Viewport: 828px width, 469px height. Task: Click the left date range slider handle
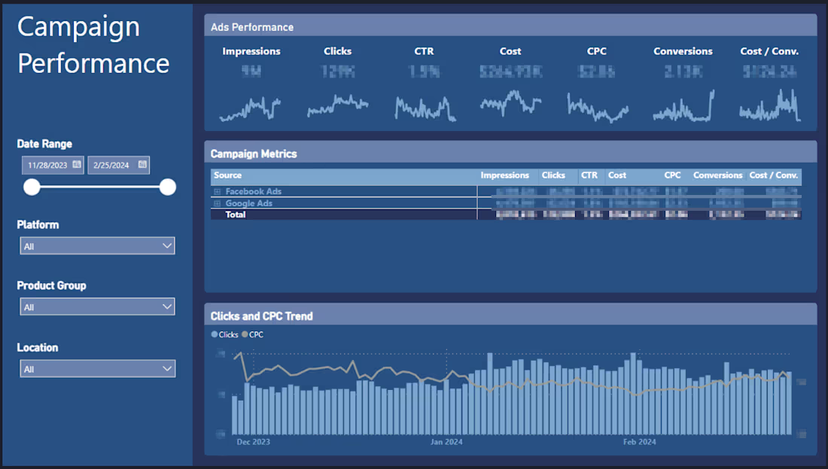pyautogui.click(x=32, y=187)
